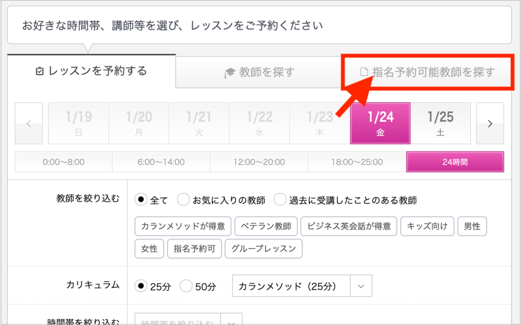Choose the 50分 lesson length radio
This screenshot has width=521, height=325.
[186, 286]
